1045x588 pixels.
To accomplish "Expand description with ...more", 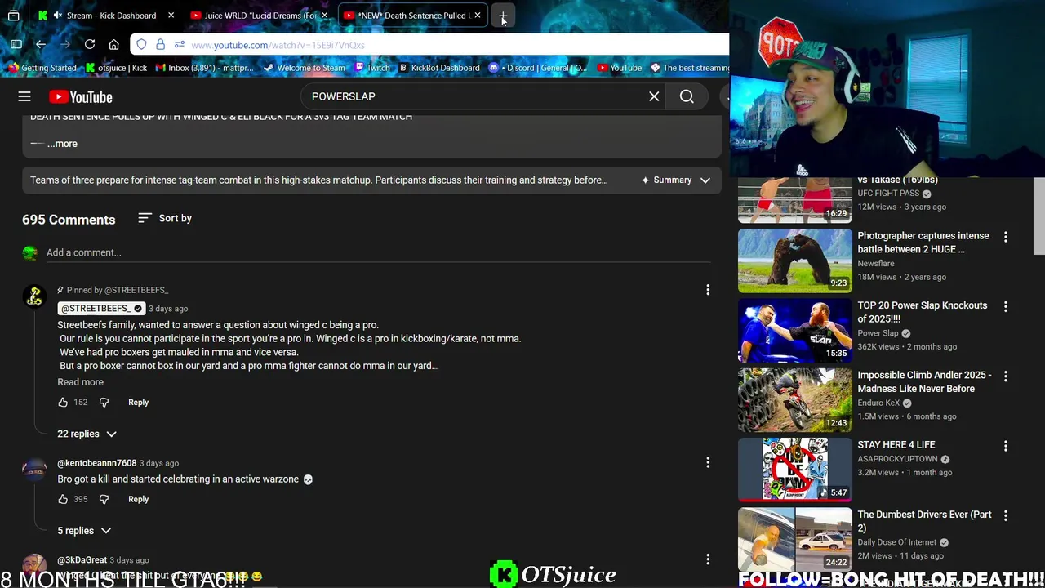I will click(x=62, y=144).
